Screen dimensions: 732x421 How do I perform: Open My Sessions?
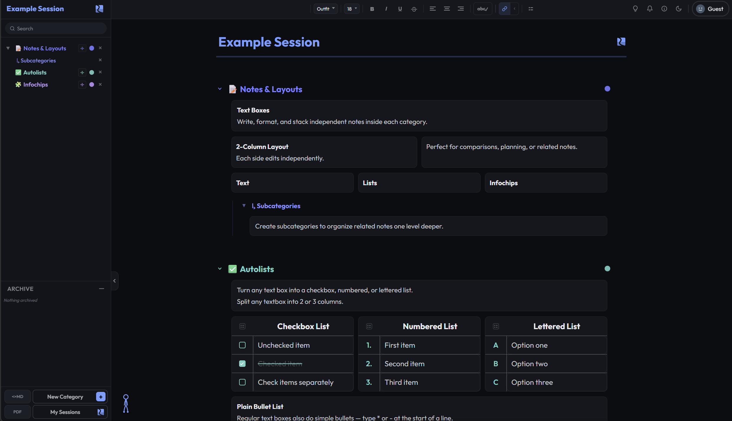(70, 412)
